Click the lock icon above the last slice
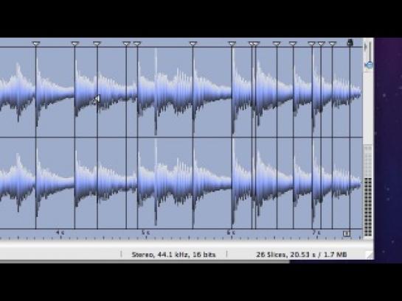 click(x=350, y=43)
